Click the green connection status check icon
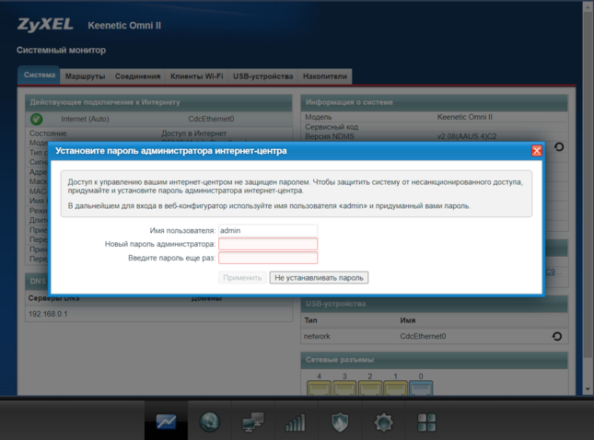This screenshot has height=440, width=594. 36,120
